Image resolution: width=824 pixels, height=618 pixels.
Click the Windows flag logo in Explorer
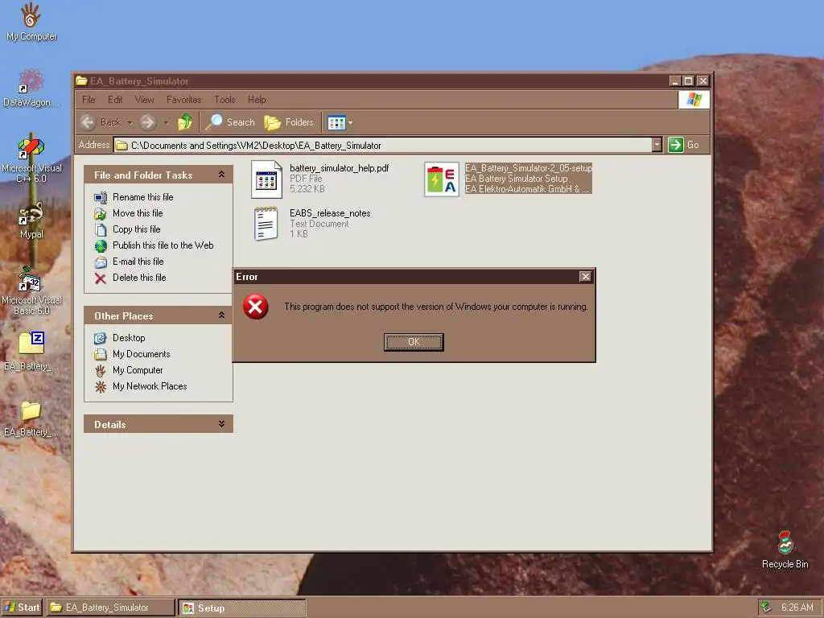pyautogui.click(x=694, y=99)
